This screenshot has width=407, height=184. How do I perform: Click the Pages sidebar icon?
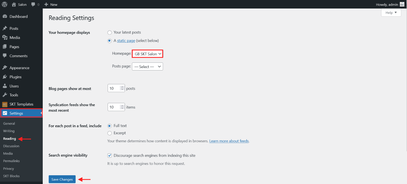5,47
